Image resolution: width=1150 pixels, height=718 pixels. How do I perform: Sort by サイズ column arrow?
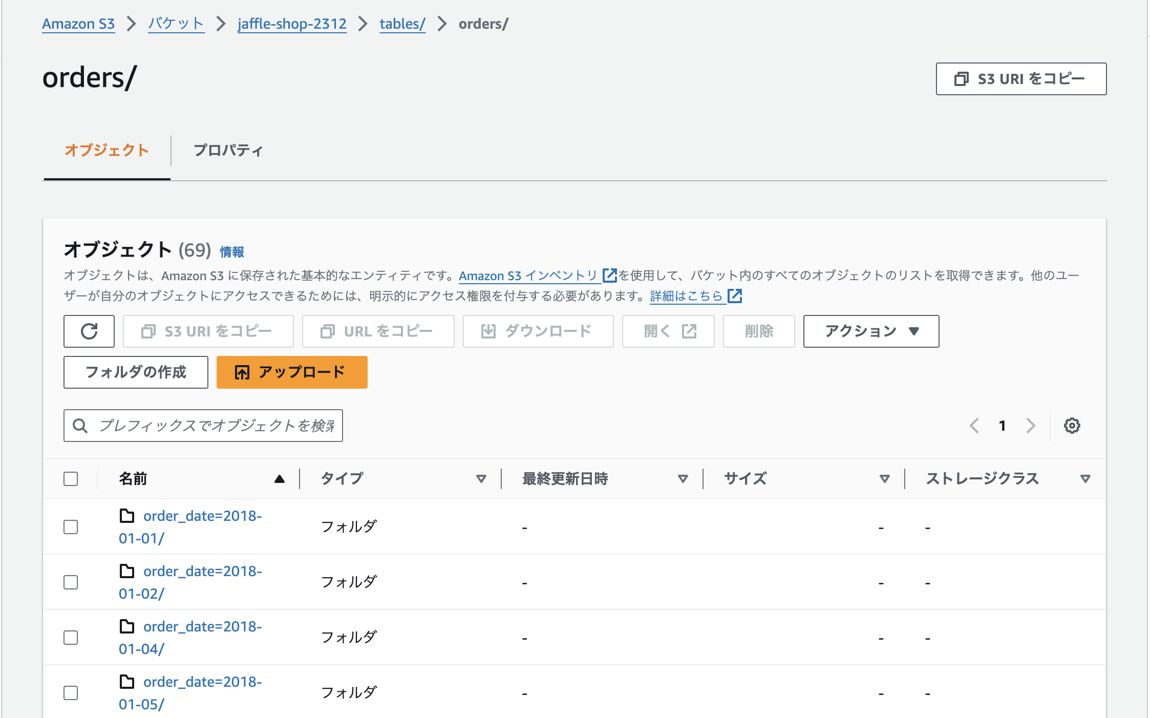coord(884,479)
